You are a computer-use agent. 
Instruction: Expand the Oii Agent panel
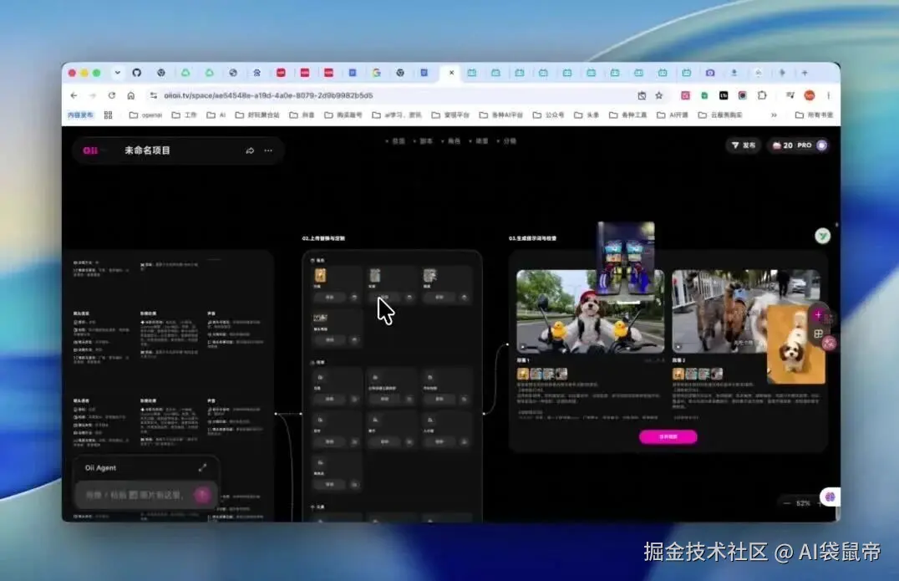(x=202, y=468)
